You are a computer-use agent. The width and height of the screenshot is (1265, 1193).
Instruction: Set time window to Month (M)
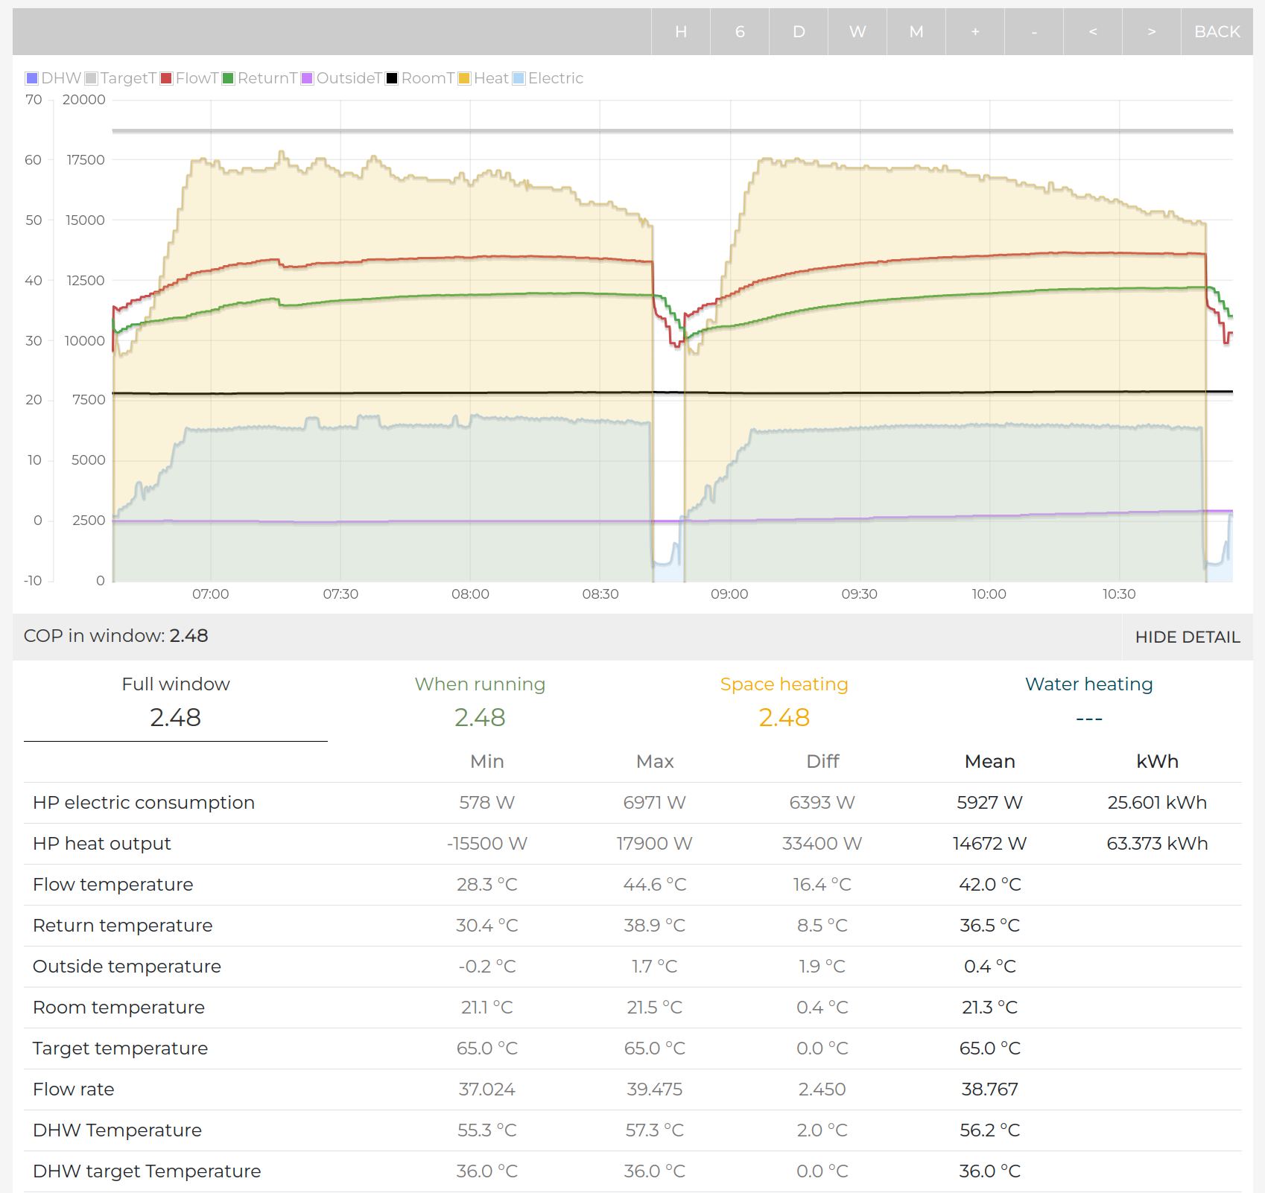point(916,31)
